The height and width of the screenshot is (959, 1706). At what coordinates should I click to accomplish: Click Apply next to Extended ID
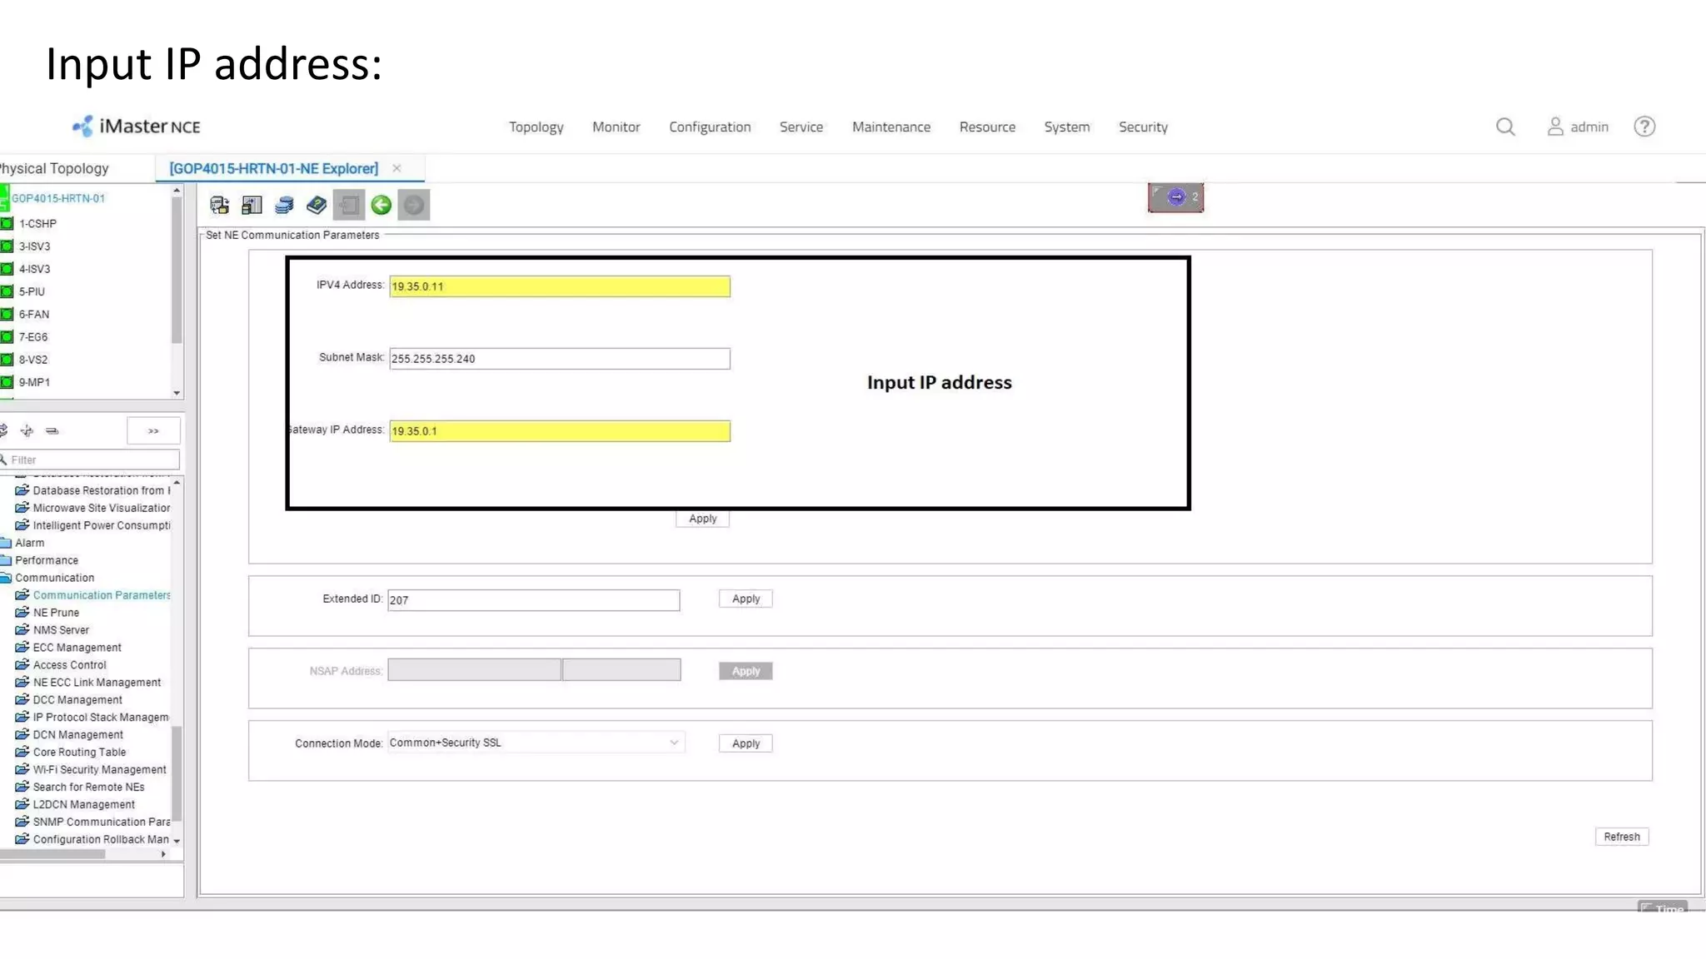pos(746,599)
